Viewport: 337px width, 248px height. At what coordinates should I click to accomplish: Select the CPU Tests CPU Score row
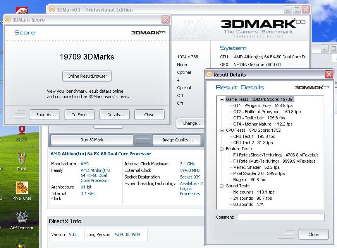point(253,130)
